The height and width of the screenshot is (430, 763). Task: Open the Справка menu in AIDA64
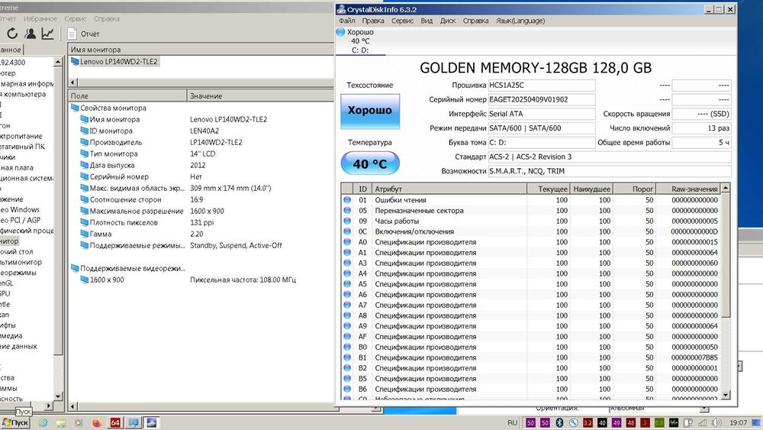107,18
